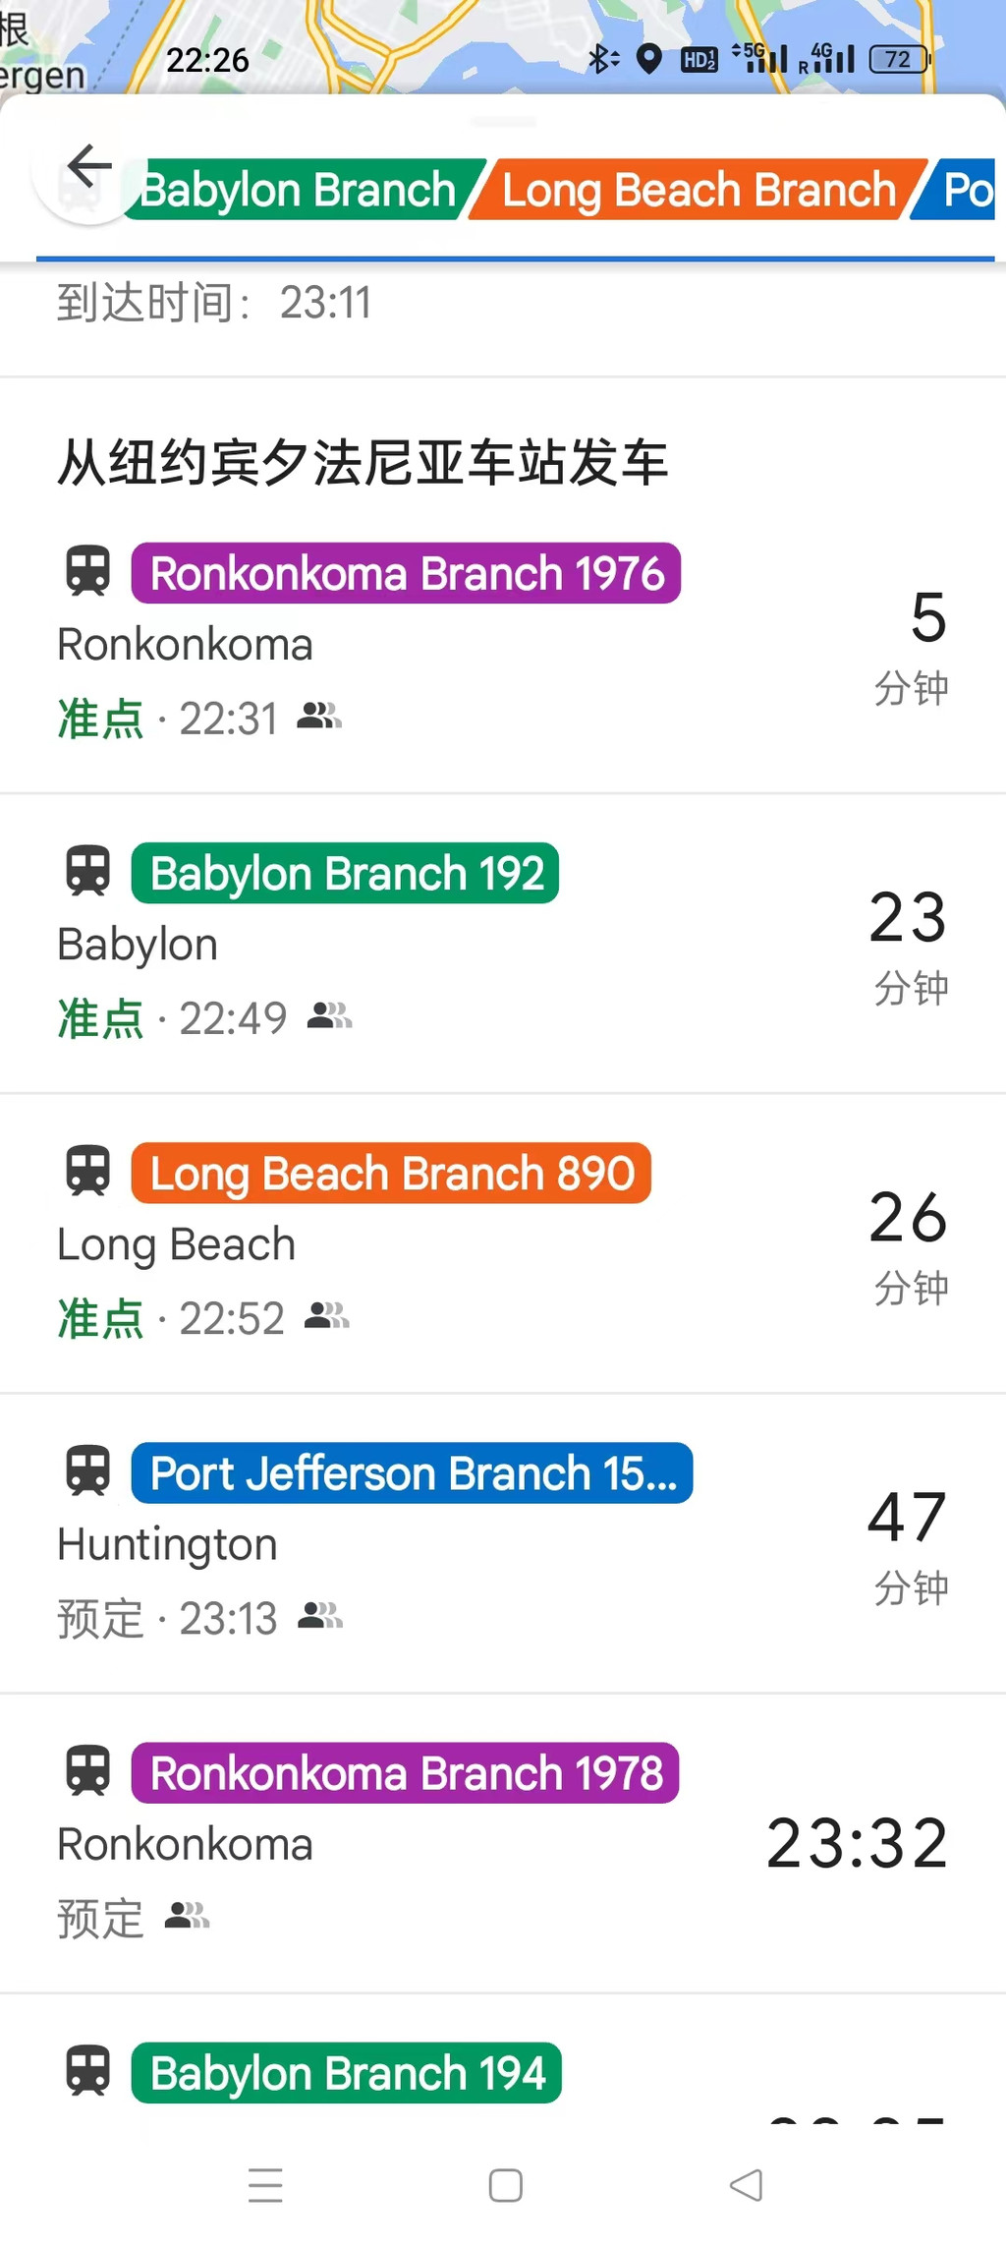Tap the drag handle atop the sheet

coord(503,122)
